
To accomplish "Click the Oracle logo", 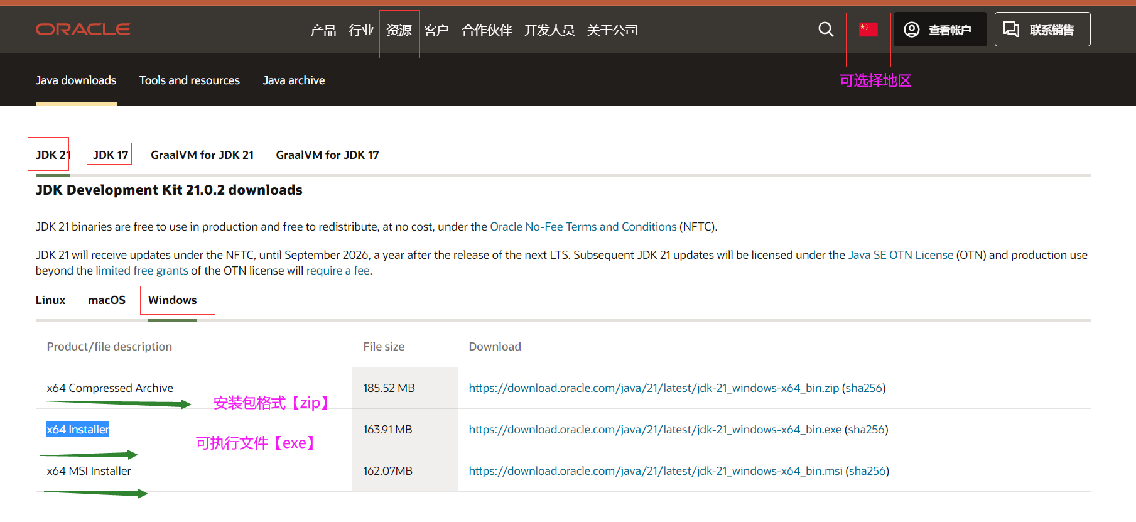I will (x=83, y=30).
